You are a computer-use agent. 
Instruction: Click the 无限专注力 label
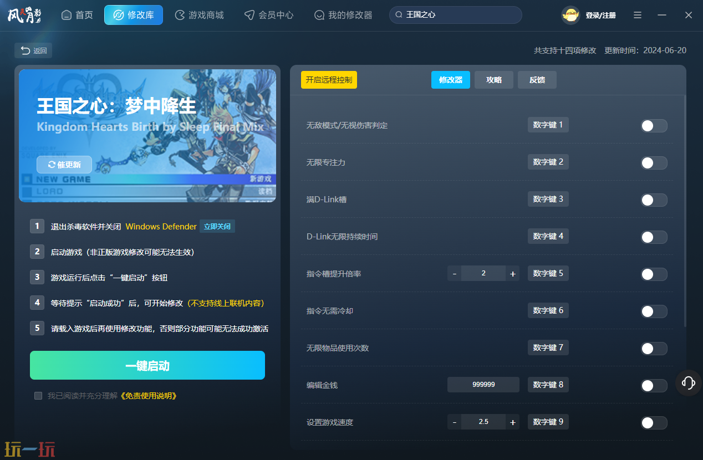coord(326,163)
